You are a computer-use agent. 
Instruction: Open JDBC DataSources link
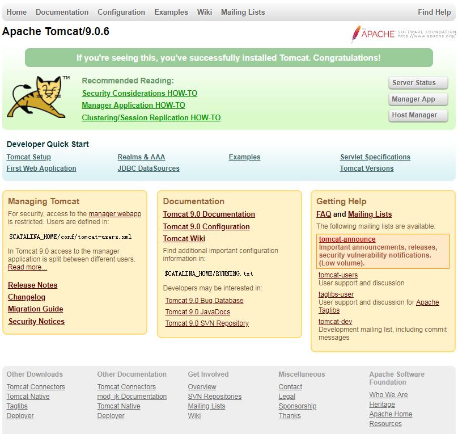pyautogui.click(x=149, y=168)
